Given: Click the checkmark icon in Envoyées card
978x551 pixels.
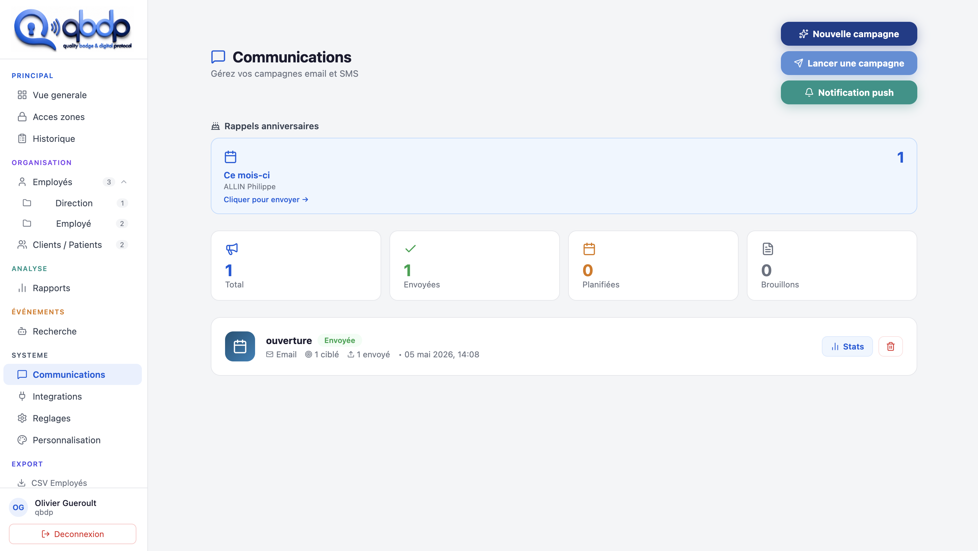Looking at the screenshot, I should [411, 249].
